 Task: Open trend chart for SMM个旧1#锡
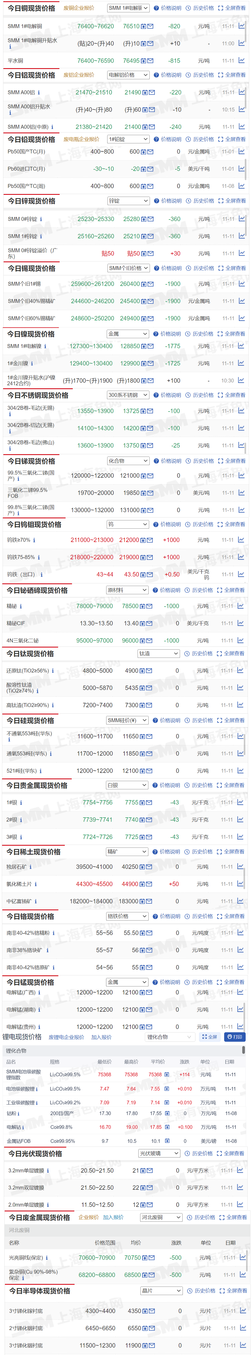(x=241, y=284)
